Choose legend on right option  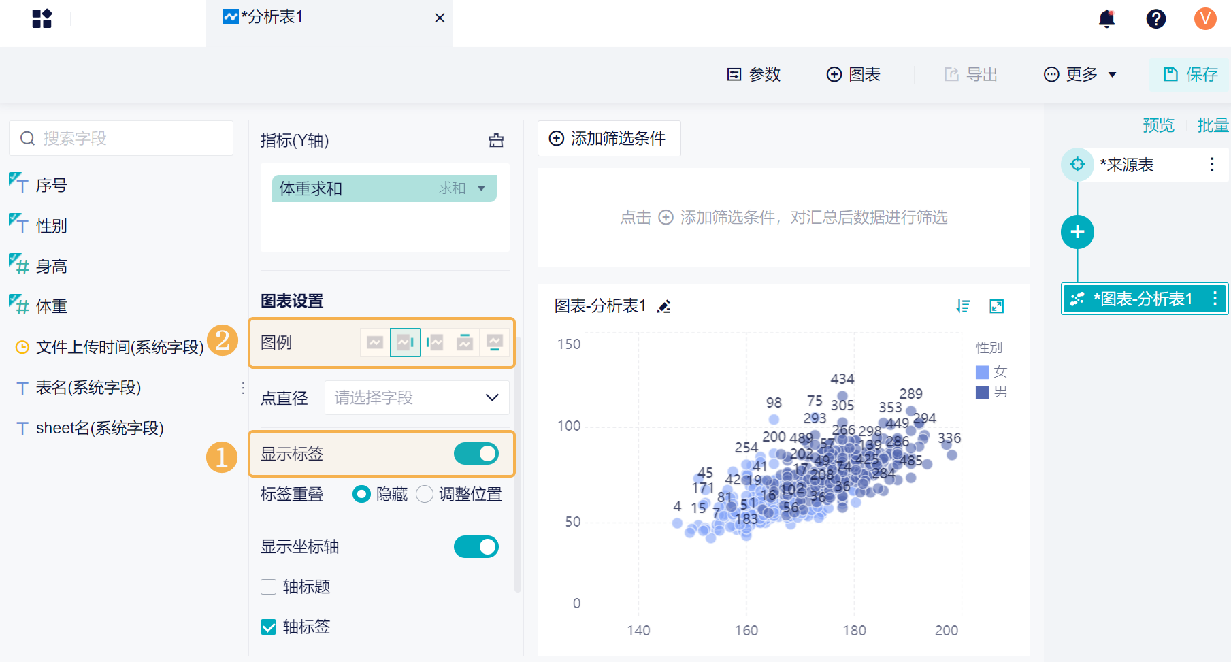(x=405, y=342)
